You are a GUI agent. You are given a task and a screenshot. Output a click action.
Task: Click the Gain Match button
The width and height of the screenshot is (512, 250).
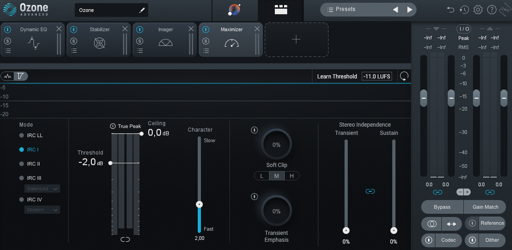[485, 207]
